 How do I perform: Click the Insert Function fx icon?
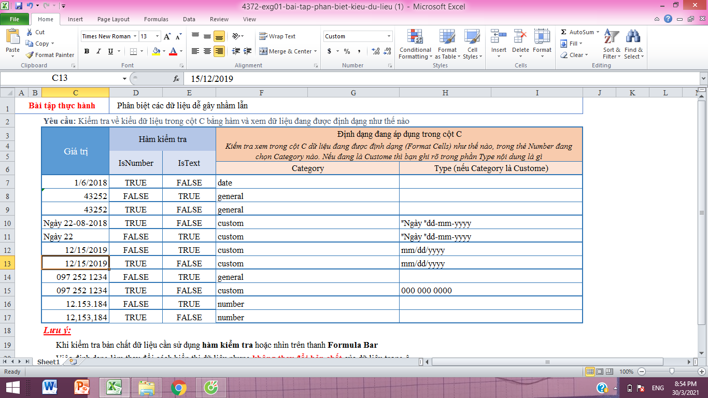click(176, 79)
